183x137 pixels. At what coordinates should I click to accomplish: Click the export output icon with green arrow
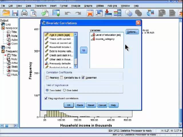click(45, 13)
